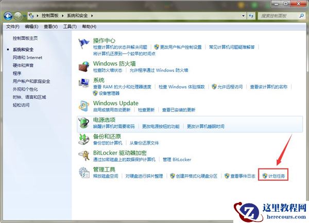
Task: Click the Windows 防火墙 brick wall icon
Action: click(x=84, y=66)
